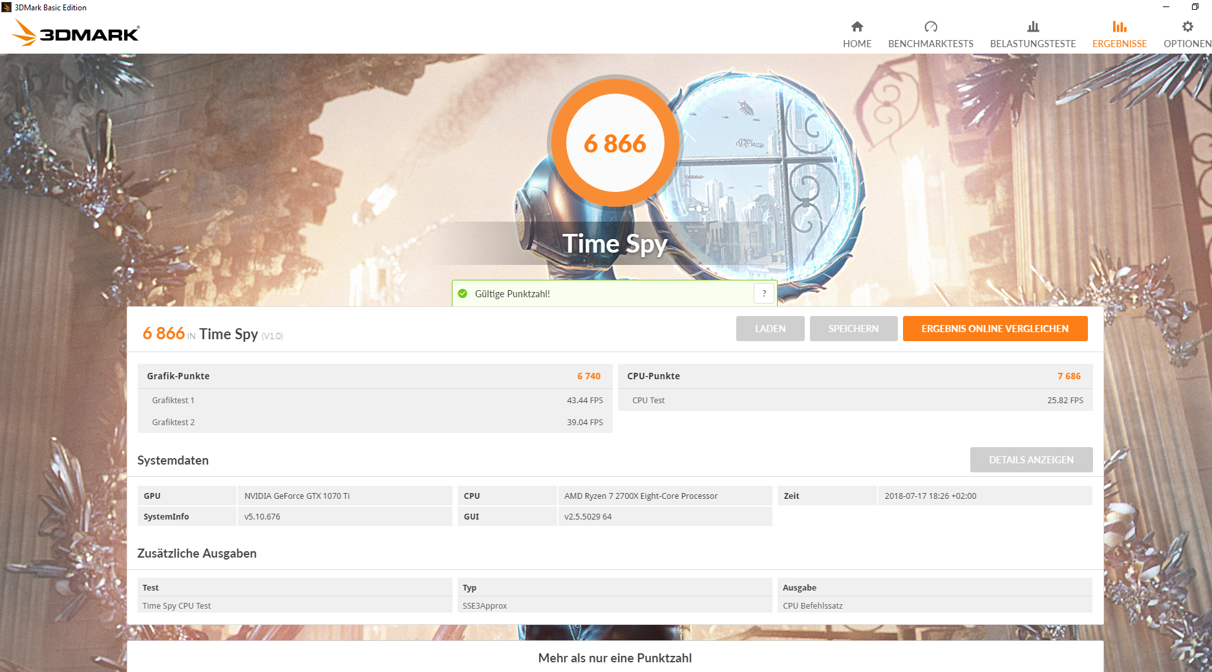Click the Grafik-Punkte value 6 740
The width and height of the screenshot is (1212, 672).
pyautogui.click(x=589, y=376)
